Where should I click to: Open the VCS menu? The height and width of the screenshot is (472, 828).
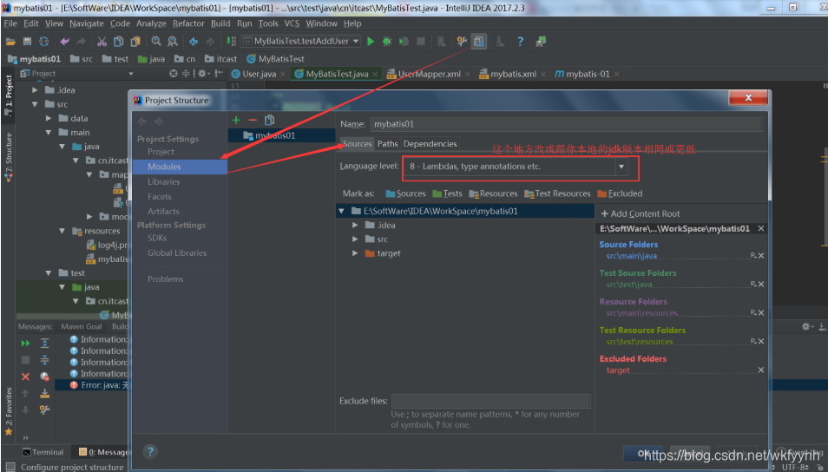pos(292,23)
